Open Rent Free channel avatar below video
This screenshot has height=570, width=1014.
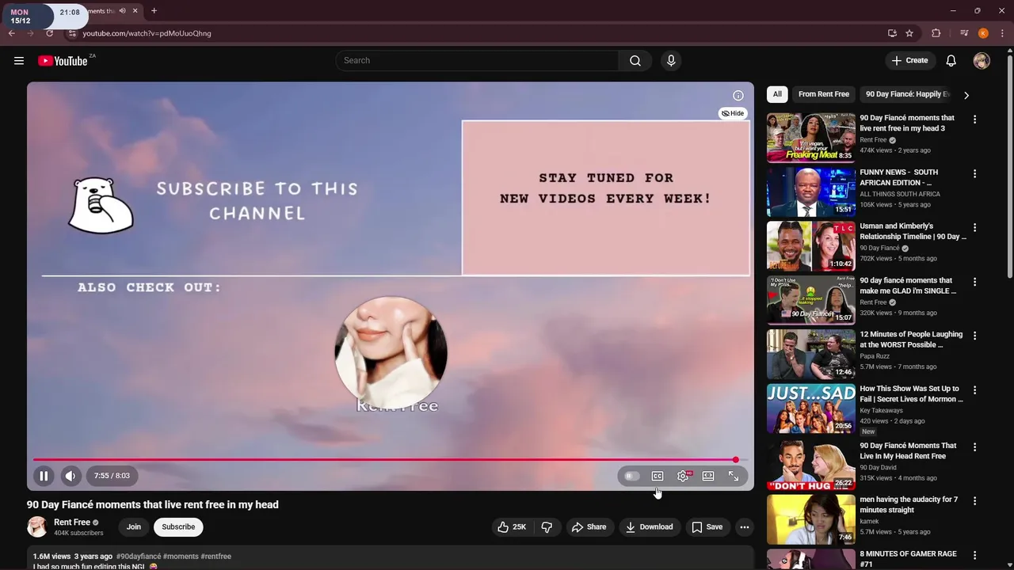[x=37, y=527]
